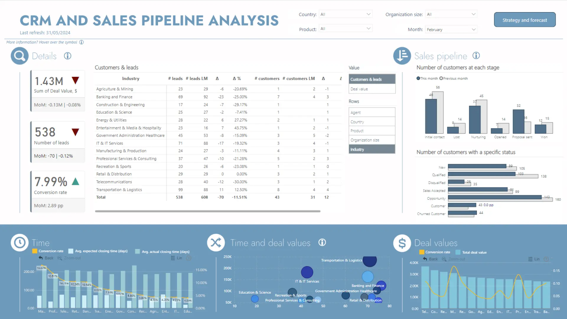The height and width of the screenshot is (319, 567).
Task: Click the Avg. actual closing time legend swatch
Action: (137, 252)
